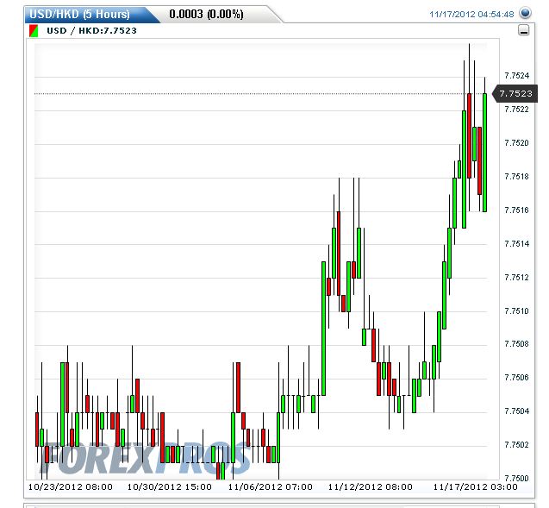Screen dimensions: 549x508
Task: Click the 7.7502 price axis label
Action: click(516, 444)
